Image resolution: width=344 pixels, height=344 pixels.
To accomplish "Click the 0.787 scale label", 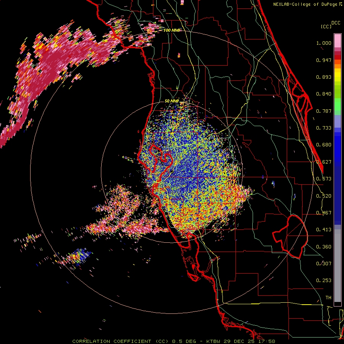I will pos(324,111).
